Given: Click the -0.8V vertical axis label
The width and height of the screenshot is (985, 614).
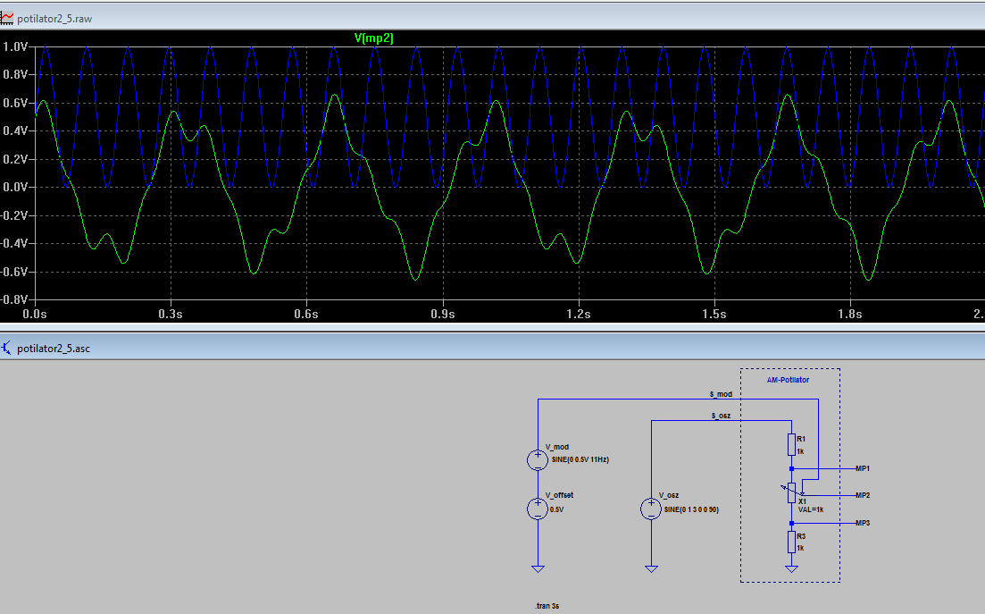Looking at the screenshot, I should (13, 299).
